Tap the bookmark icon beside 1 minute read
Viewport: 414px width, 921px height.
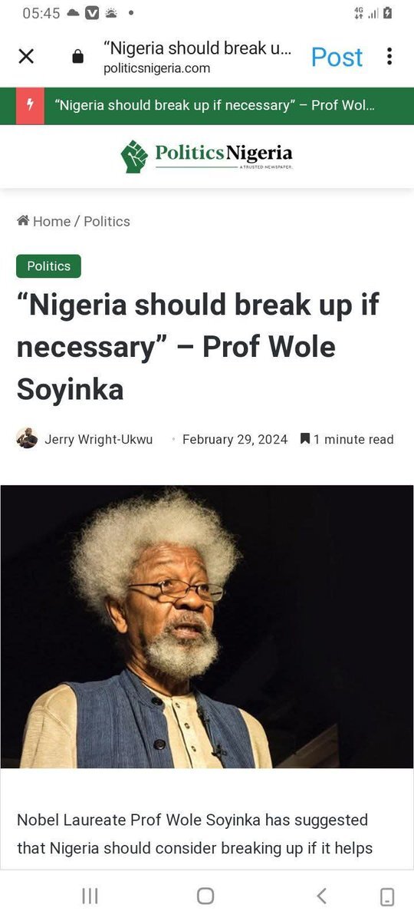[305, 439]
